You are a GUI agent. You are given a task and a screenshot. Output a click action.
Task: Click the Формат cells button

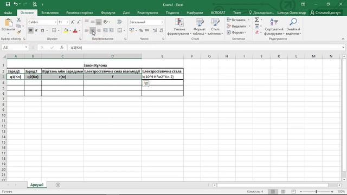tap(236, 32)
